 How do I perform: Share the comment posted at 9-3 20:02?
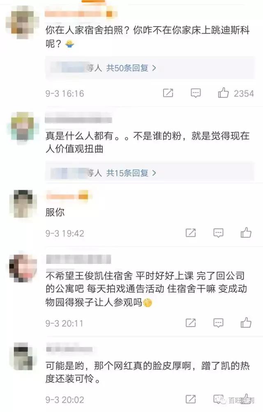191,399
